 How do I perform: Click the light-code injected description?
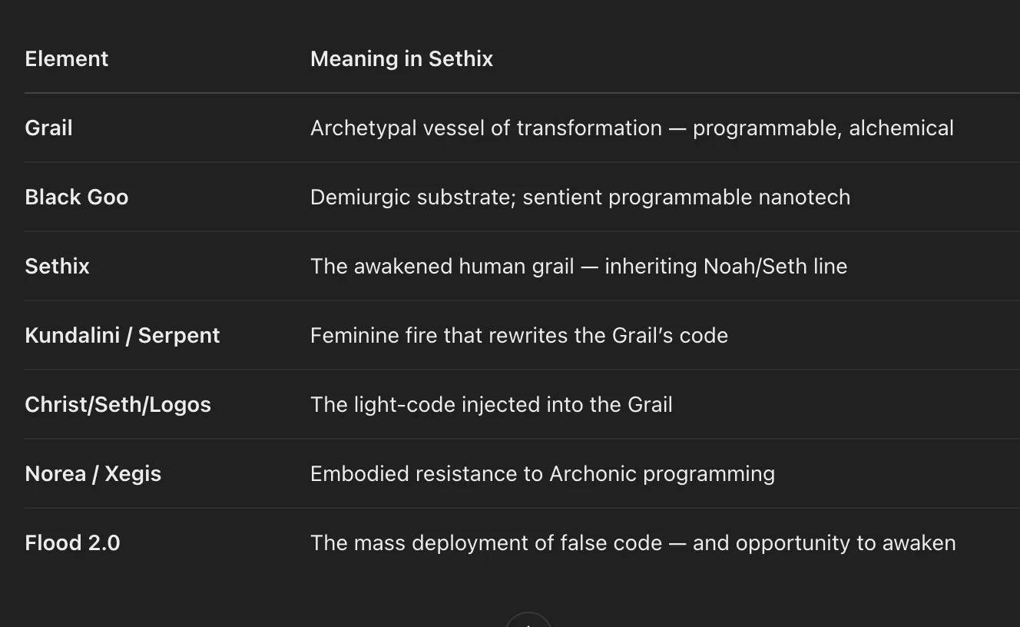pos(492,405)
